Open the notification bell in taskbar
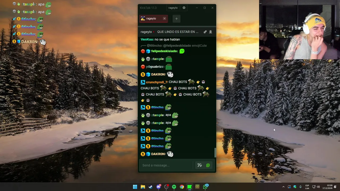 (x=335, y=187)
